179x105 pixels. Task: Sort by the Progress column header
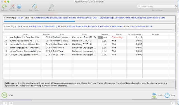104,34
